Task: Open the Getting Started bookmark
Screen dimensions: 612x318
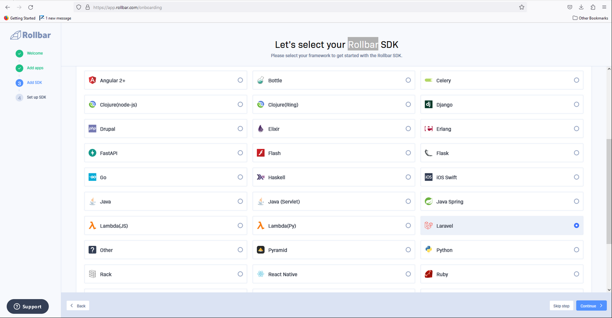Action: click(x=20, y=18)
